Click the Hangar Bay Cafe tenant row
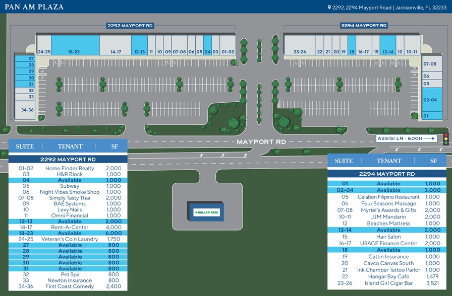The image size is (452, 296). click(387, 276)
